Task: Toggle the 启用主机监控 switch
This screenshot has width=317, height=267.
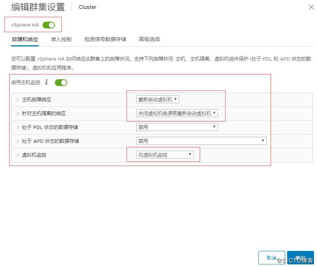Action: (61, 83)
